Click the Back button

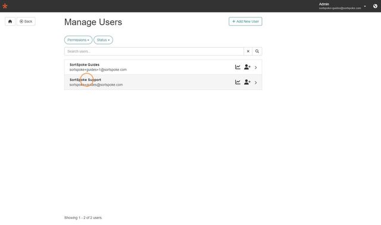(26, 21)
